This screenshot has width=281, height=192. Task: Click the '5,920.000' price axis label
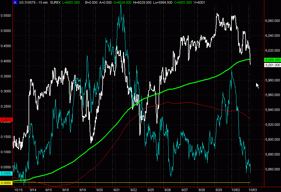coord(272,125)
